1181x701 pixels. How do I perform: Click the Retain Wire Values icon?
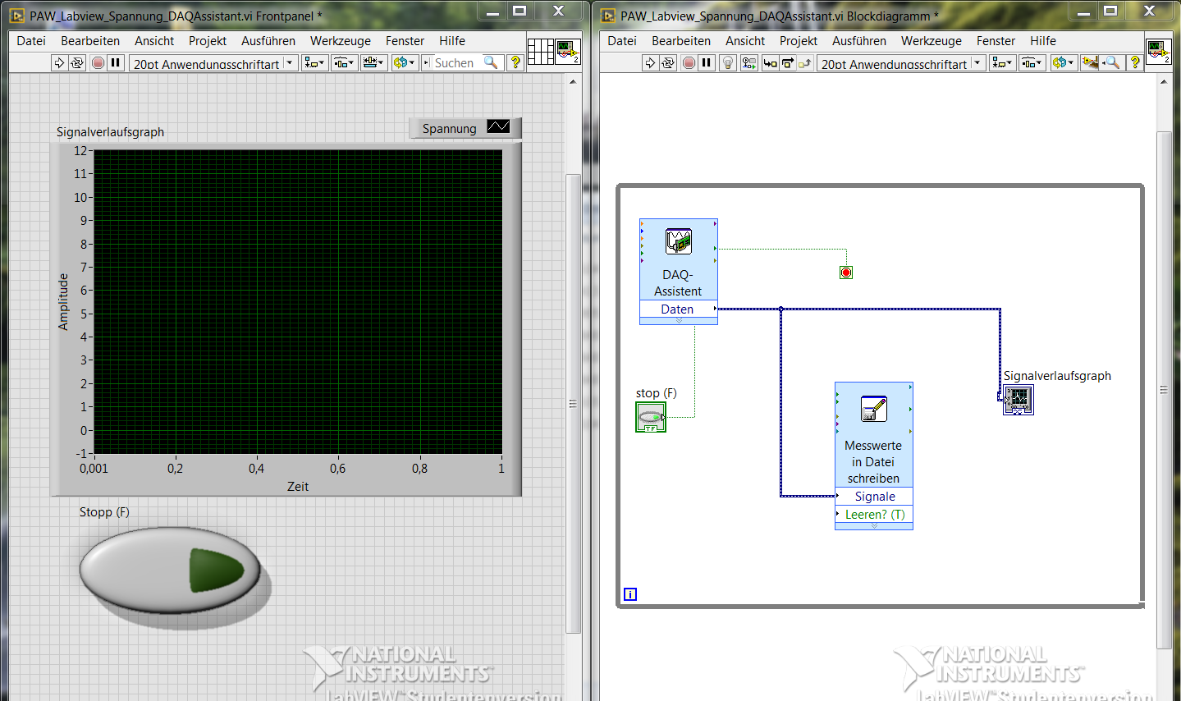(748, 62)
